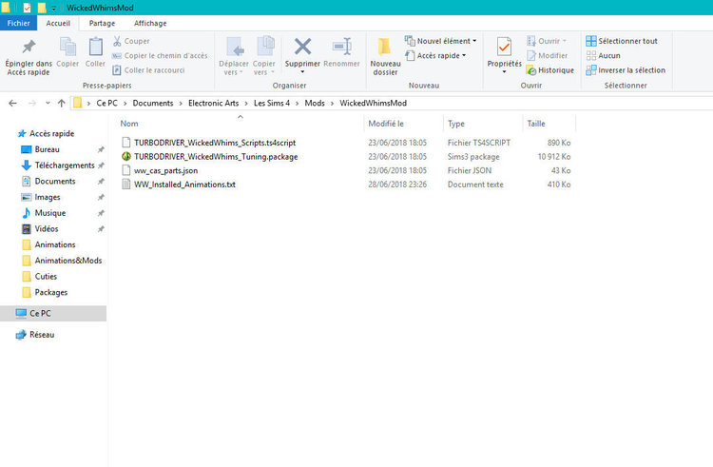
Task: Click Electronic Arts breadcrumb
Action: tap(213, 104)
